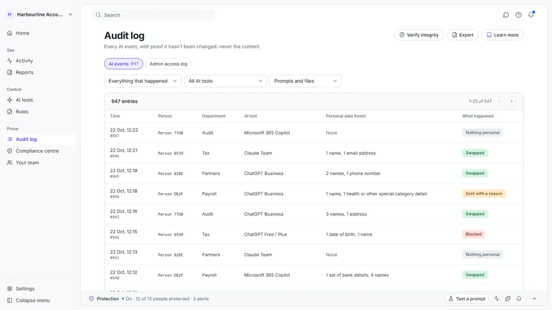The image size is (552, 310).
Task: Open Settings in the sidebar
Action: click(39, 288)
